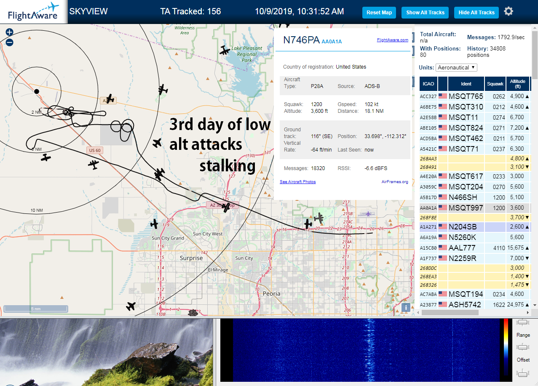538x386 pixels.
Task: Click the map info 'i' icon
Action: (406, 307)
